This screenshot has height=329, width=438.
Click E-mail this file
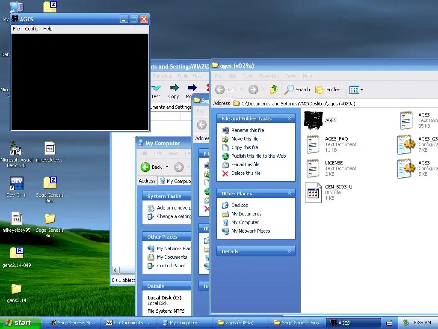pos(245,164)
